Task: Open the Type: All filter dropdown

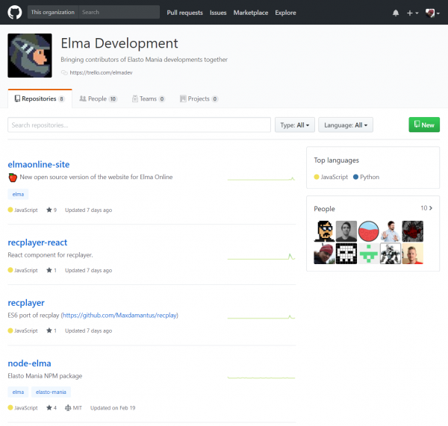Action: [x=295, y=125]
